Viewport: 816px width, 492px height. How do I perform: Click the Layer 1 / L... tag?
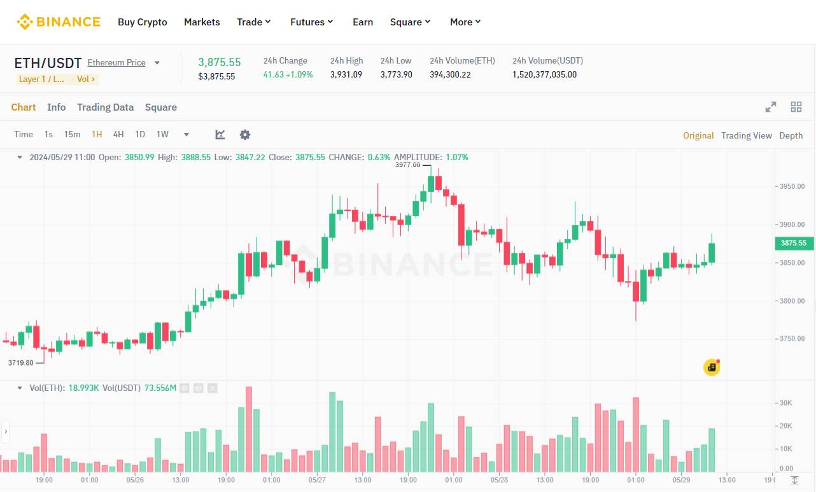(42, 79)
